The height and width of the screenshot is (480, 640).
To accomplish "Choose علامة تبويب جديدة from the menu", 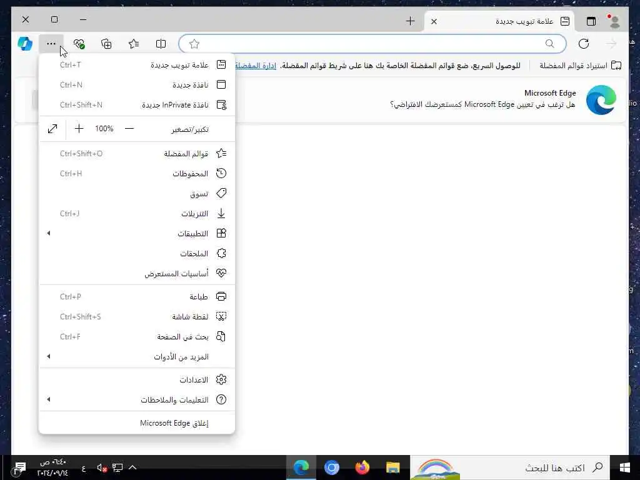I will pyautogui.click(x=137, y=64).
